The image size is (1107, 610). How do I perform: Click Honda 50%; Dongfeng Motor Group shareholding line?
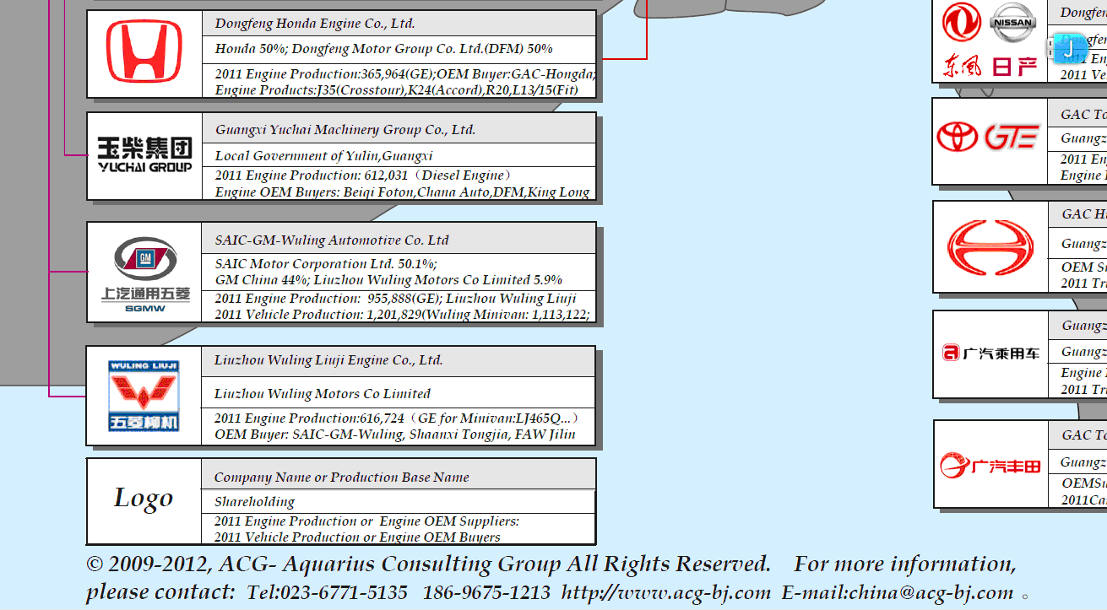pyautogui.click(x=384, y=49)
